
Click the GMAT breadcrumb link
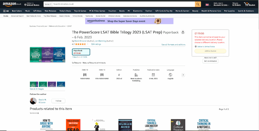point(70,26)
